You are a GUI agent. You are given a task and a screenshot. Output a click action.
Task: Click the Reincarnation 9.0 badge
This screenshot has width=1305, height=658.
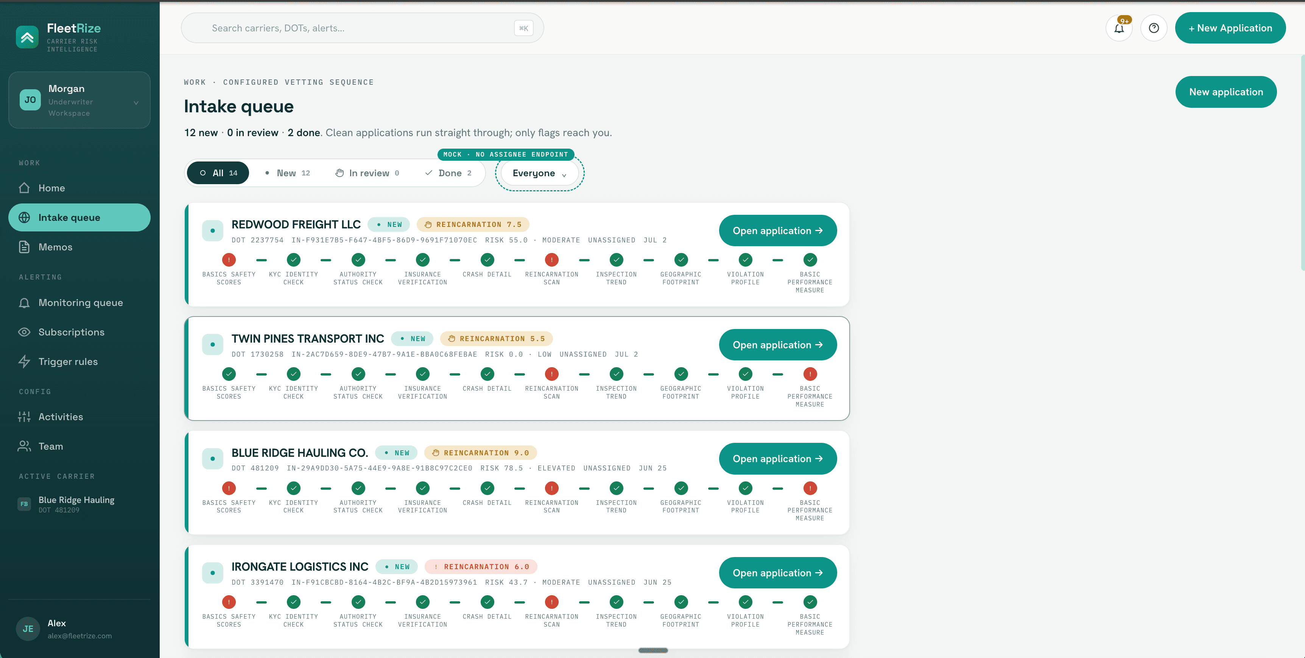click(480, 453)
